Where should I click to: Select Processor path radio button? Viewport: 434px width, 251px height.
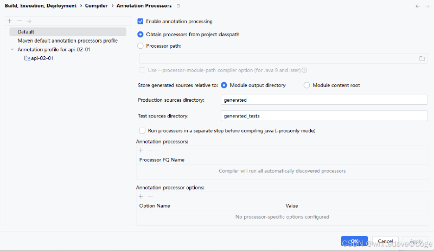tap(141, 46)
